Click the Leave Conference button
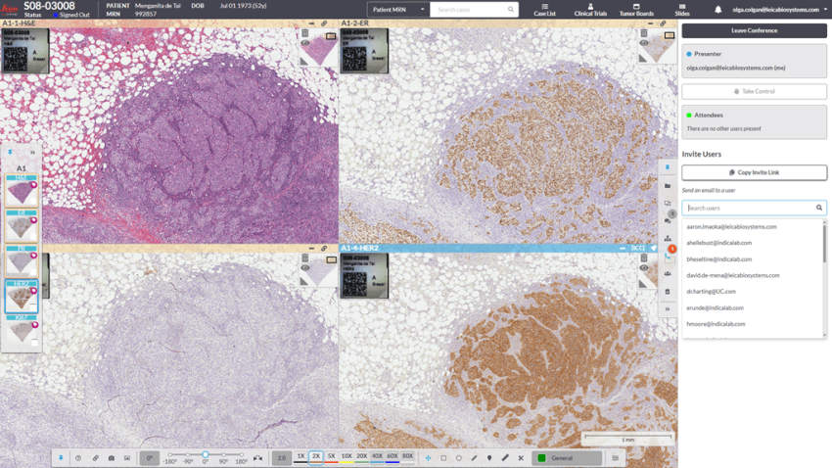The height and width of the screenshot is (468, 832). 754,30
